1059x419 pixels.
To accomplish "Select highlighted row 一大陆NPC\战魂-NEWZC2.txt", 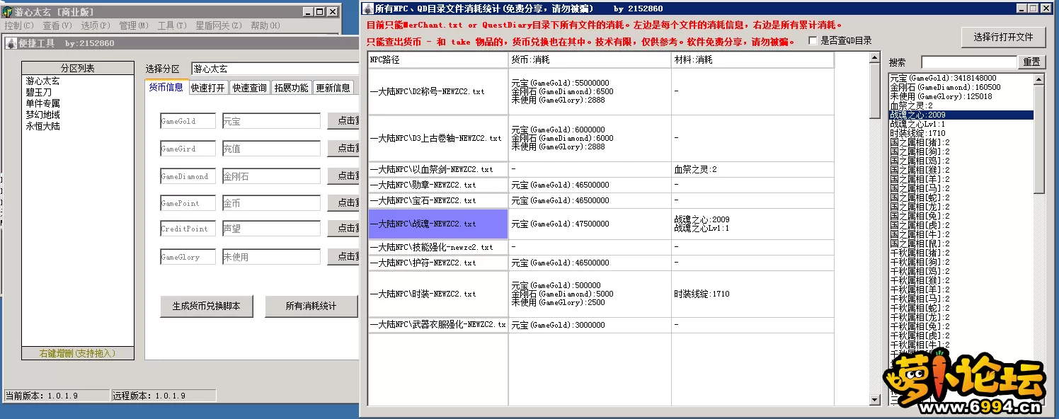I will 438,224.
